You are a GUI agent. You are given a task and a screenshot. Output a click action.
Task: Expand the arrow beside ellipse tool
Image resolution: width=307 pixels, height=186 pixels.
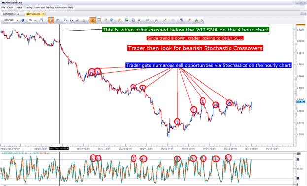coord(177,20)
